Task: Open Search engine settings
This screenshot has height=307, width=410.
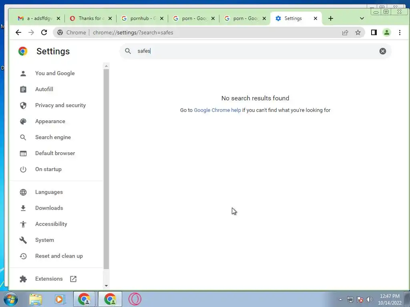Action: point(53,138)
